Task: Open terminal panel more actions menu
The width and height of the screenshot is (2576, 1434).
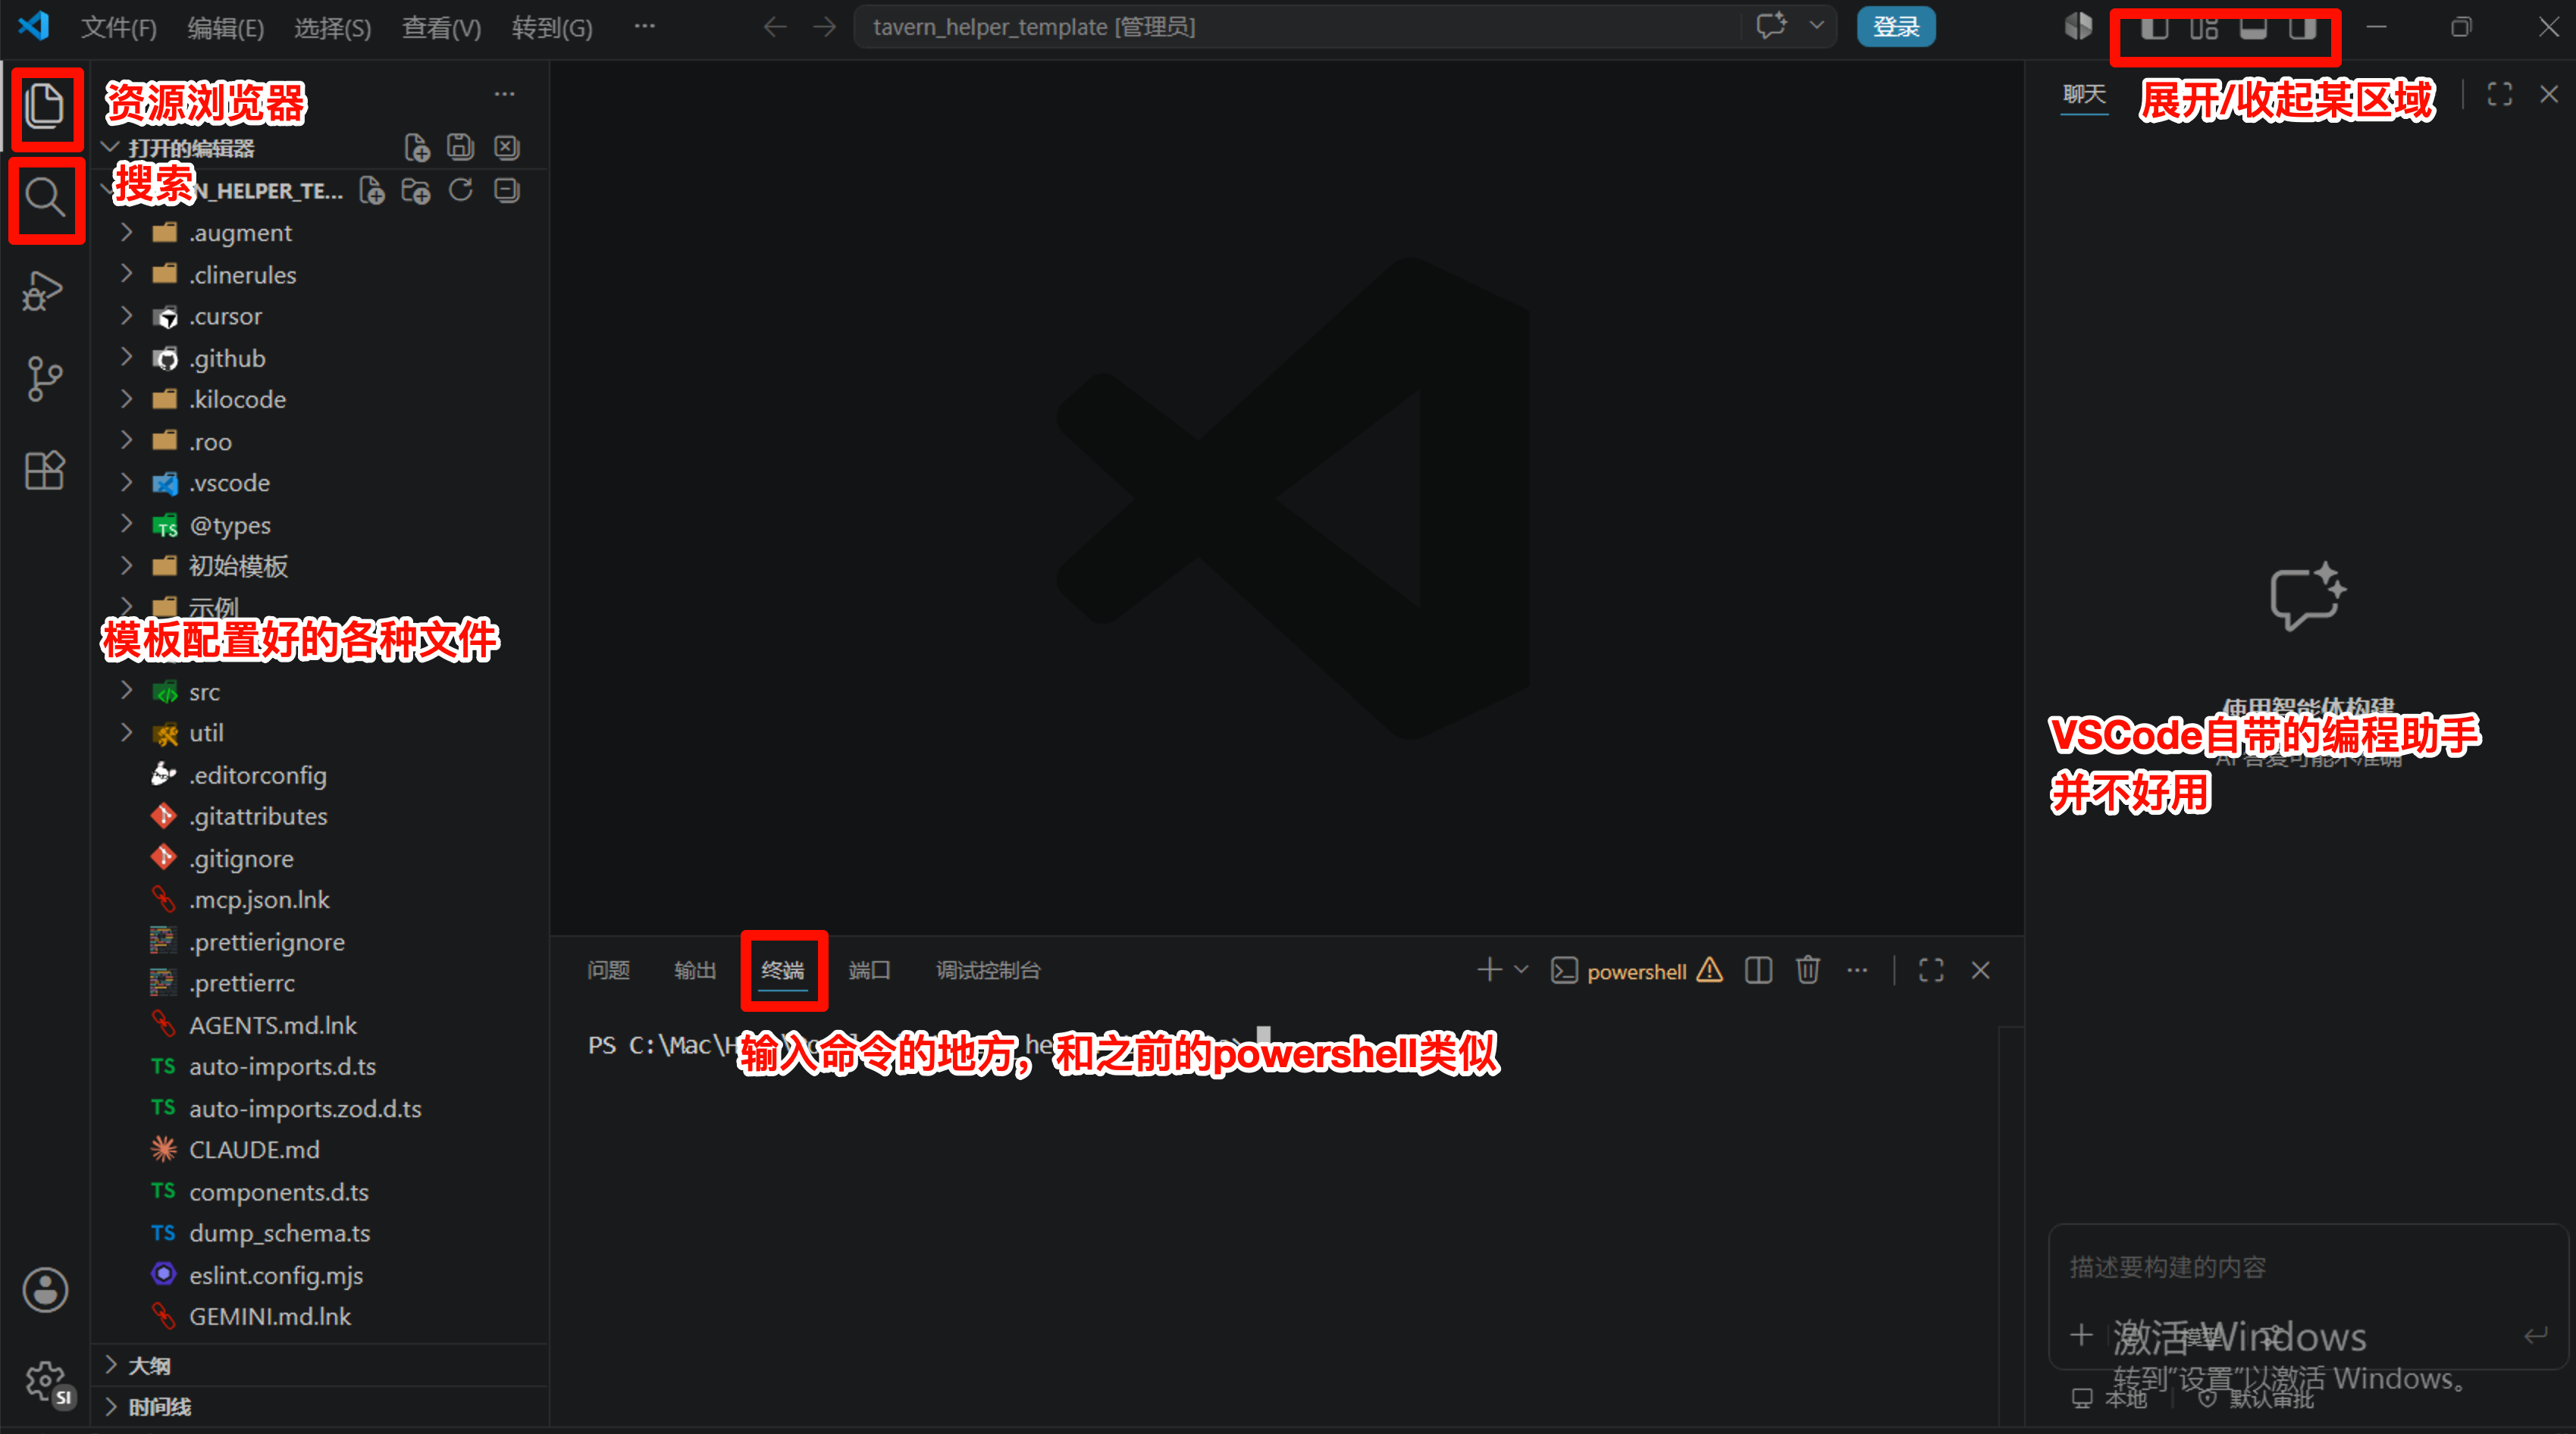Action: point(1857,970)
